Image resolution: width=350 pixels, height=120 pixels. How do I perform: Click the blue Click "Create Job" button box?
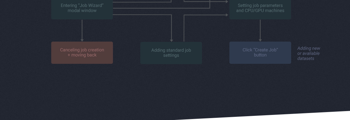(260, 53)
